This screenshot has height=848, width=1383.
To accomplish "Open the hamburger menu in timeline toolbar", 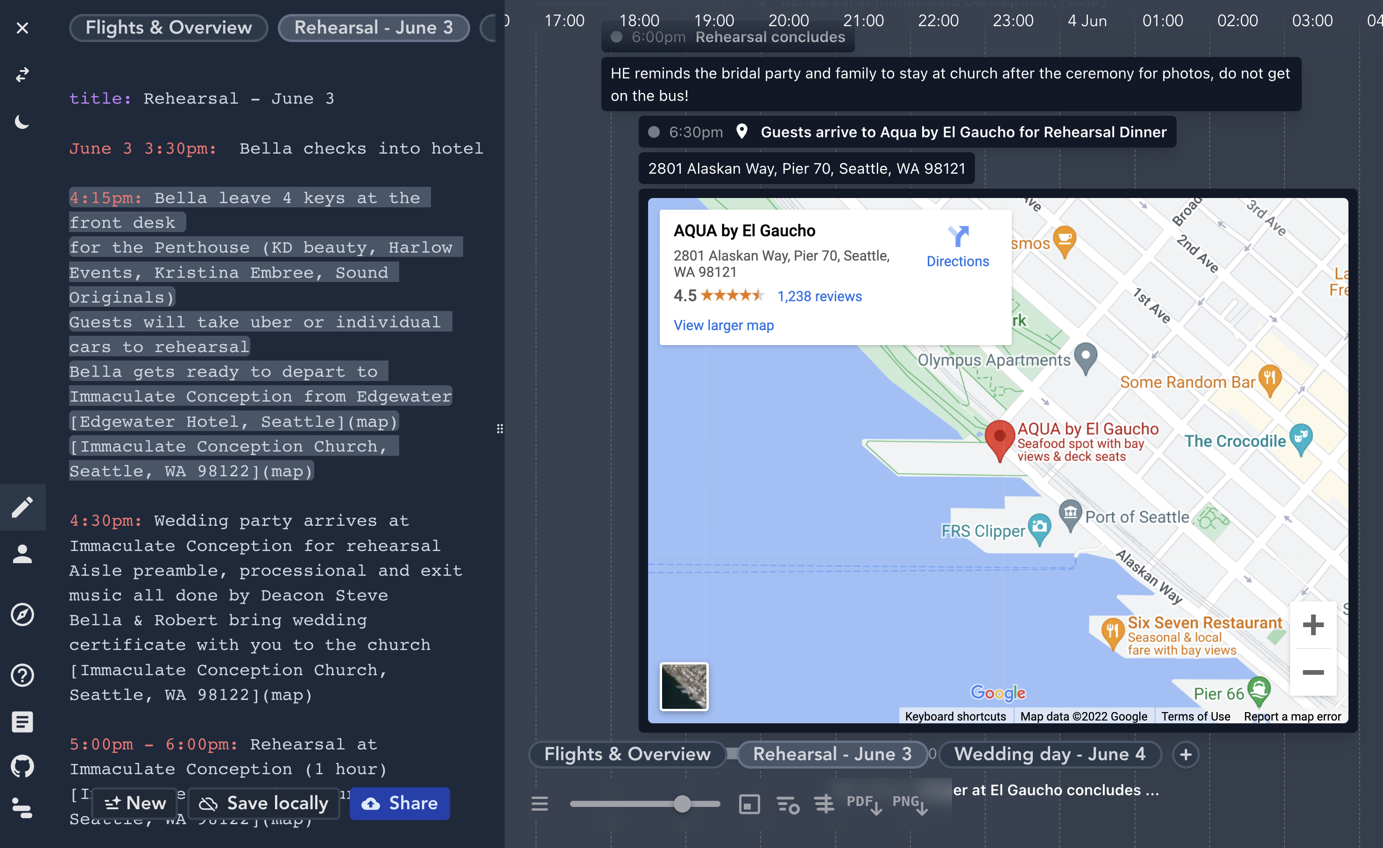I will coord(539,804).
